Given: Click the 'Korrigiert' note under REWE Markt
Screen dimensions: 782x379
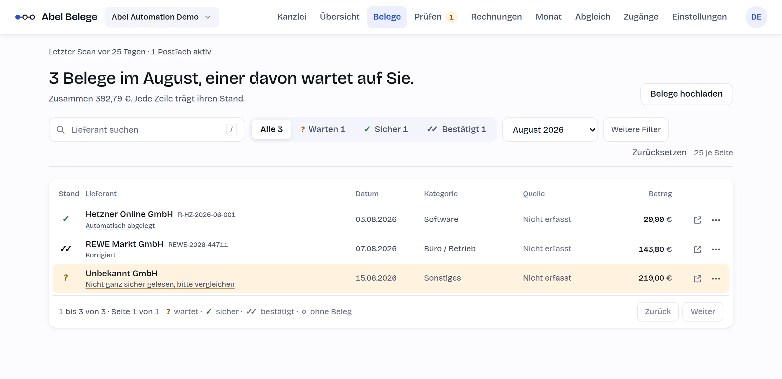Looking at the screenshot, I should tap(100, 255).
